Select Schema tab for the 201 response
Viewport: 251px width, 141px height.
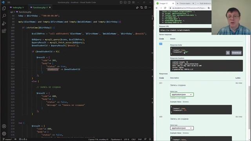186,102
